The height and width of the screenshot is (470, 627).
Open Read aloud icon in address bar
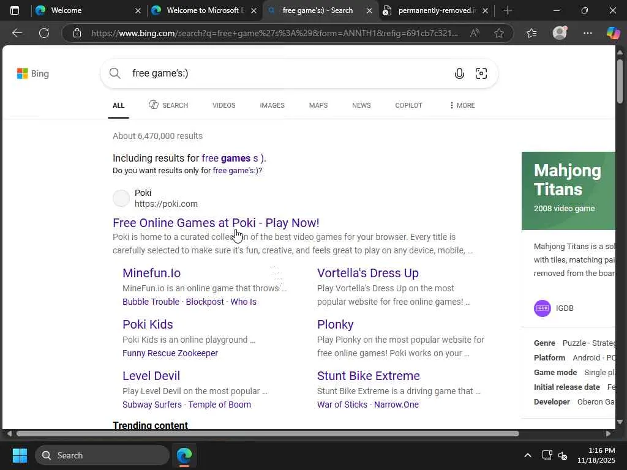click(475, 33)
